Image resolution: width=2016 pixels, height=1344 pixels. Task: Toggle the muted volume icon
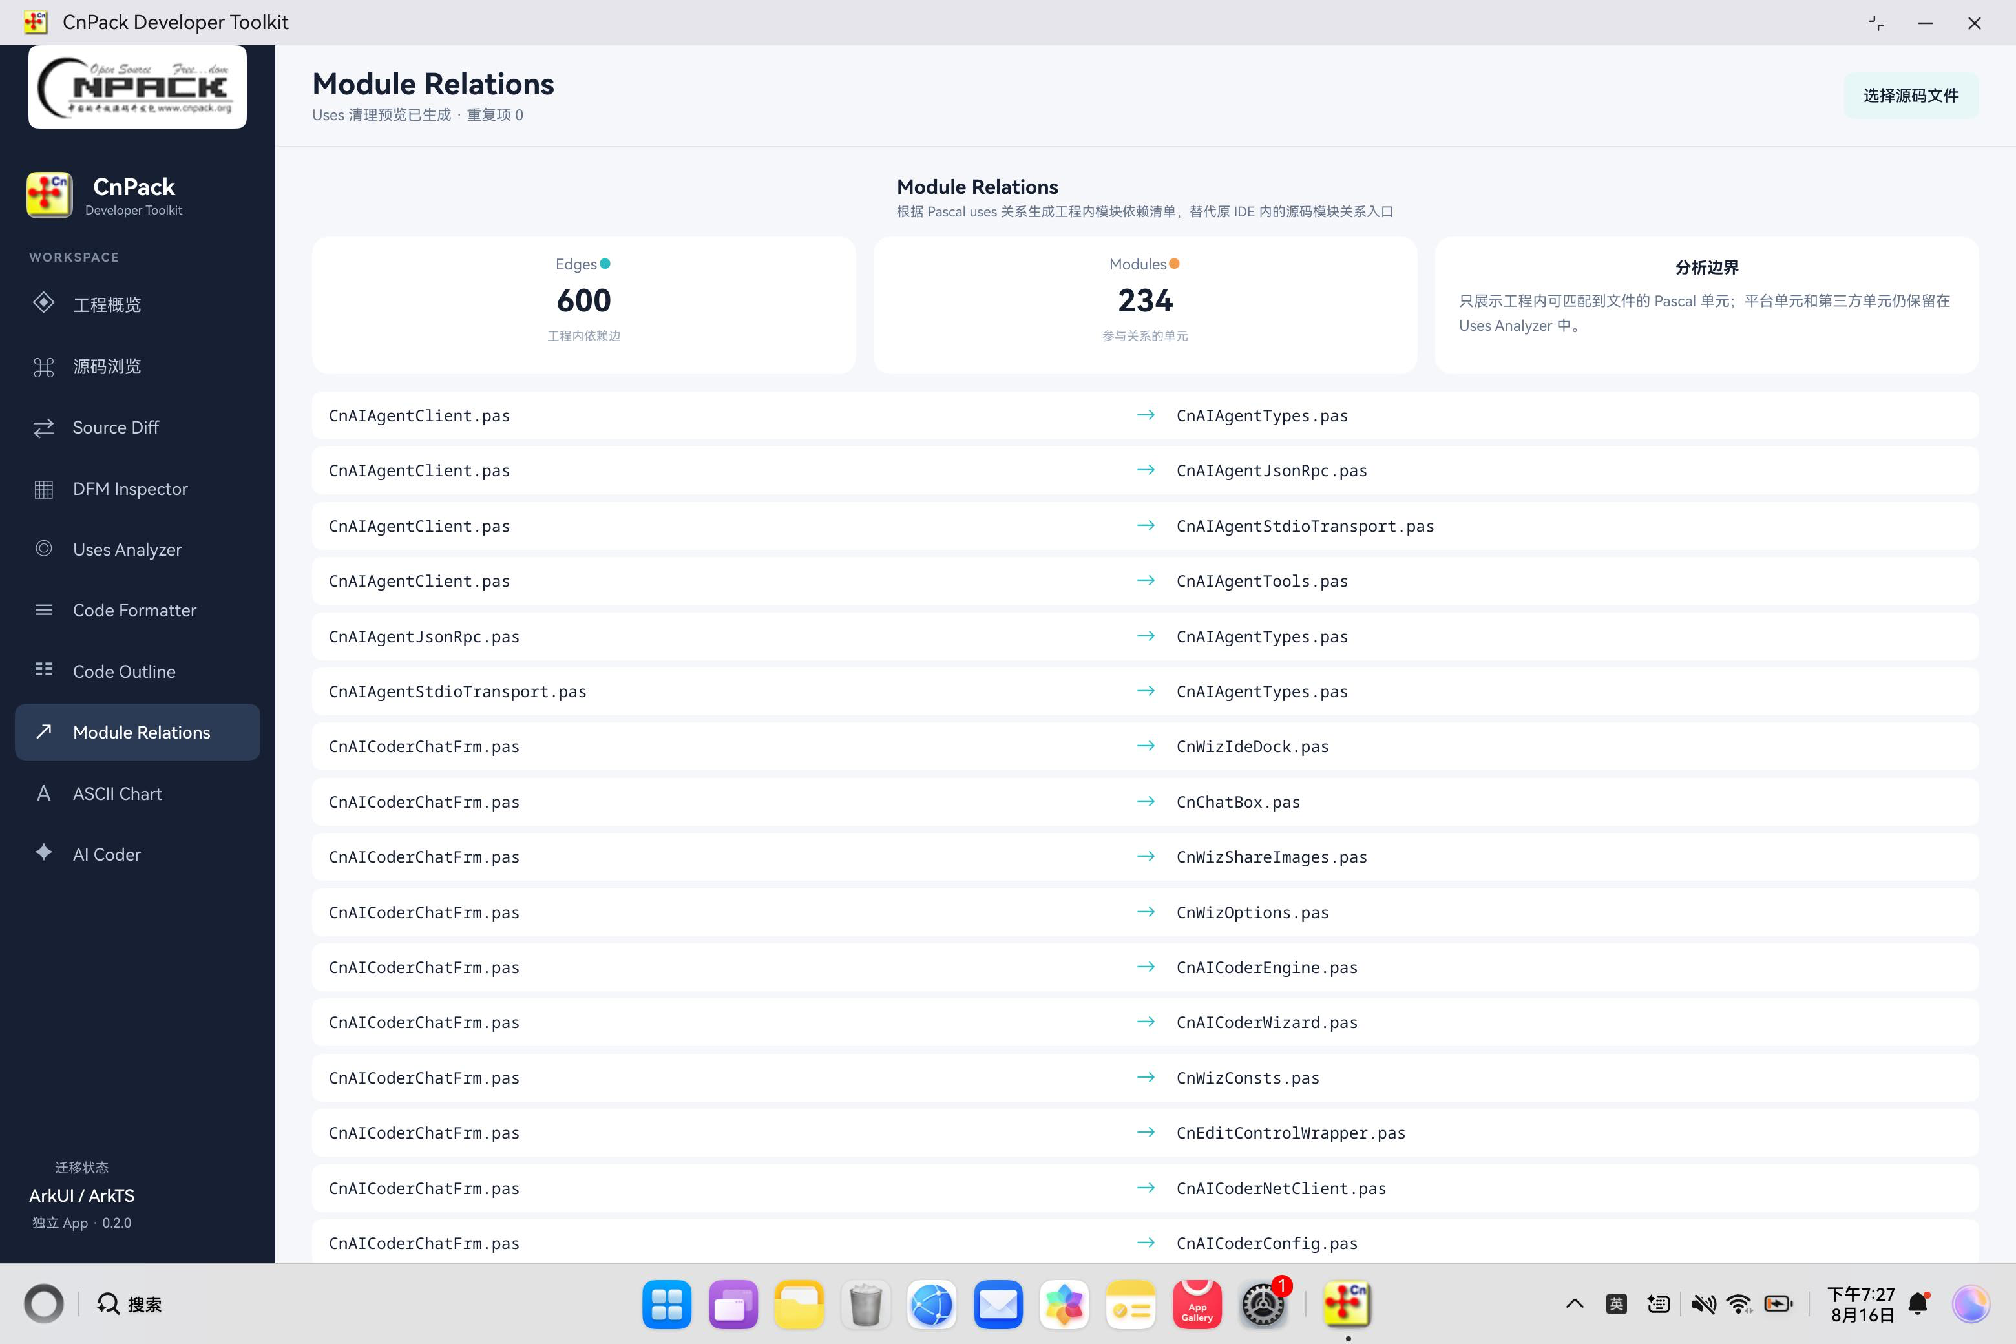[x=1703, y=1305]
